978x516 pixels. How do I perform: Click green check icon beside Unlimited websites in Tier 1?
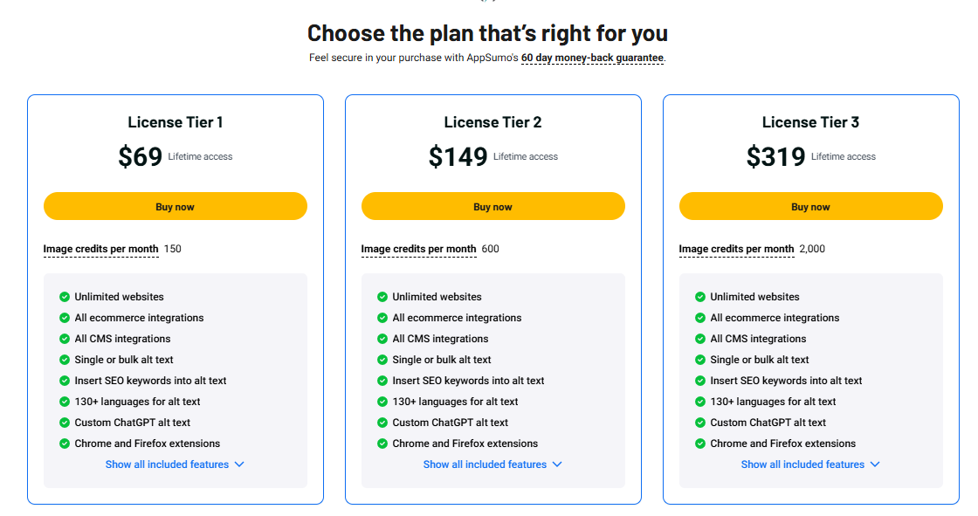click(65, 297)
